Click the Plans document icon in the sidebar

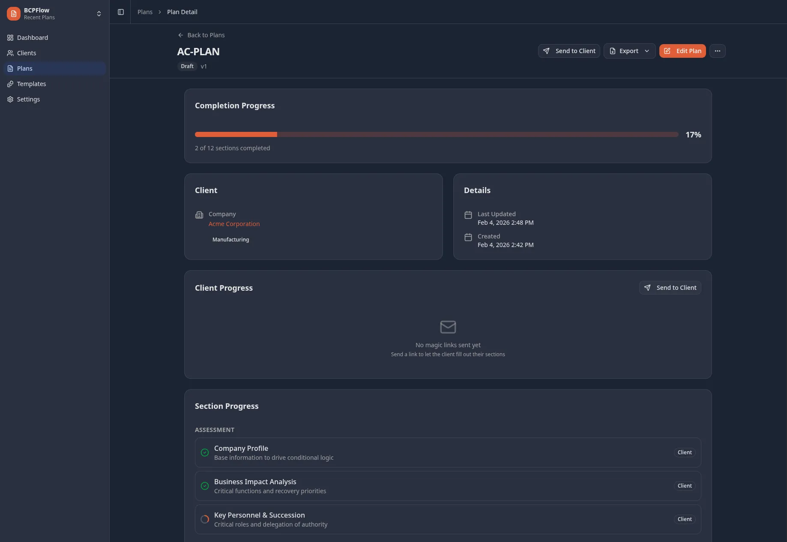(x=10, y=68)
